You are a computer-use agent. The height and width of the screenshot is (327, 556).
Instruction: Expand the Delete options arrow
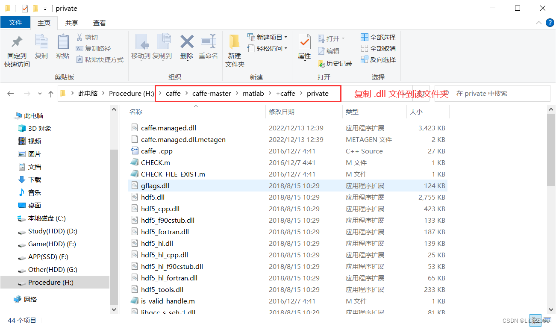tap(187, 61)
